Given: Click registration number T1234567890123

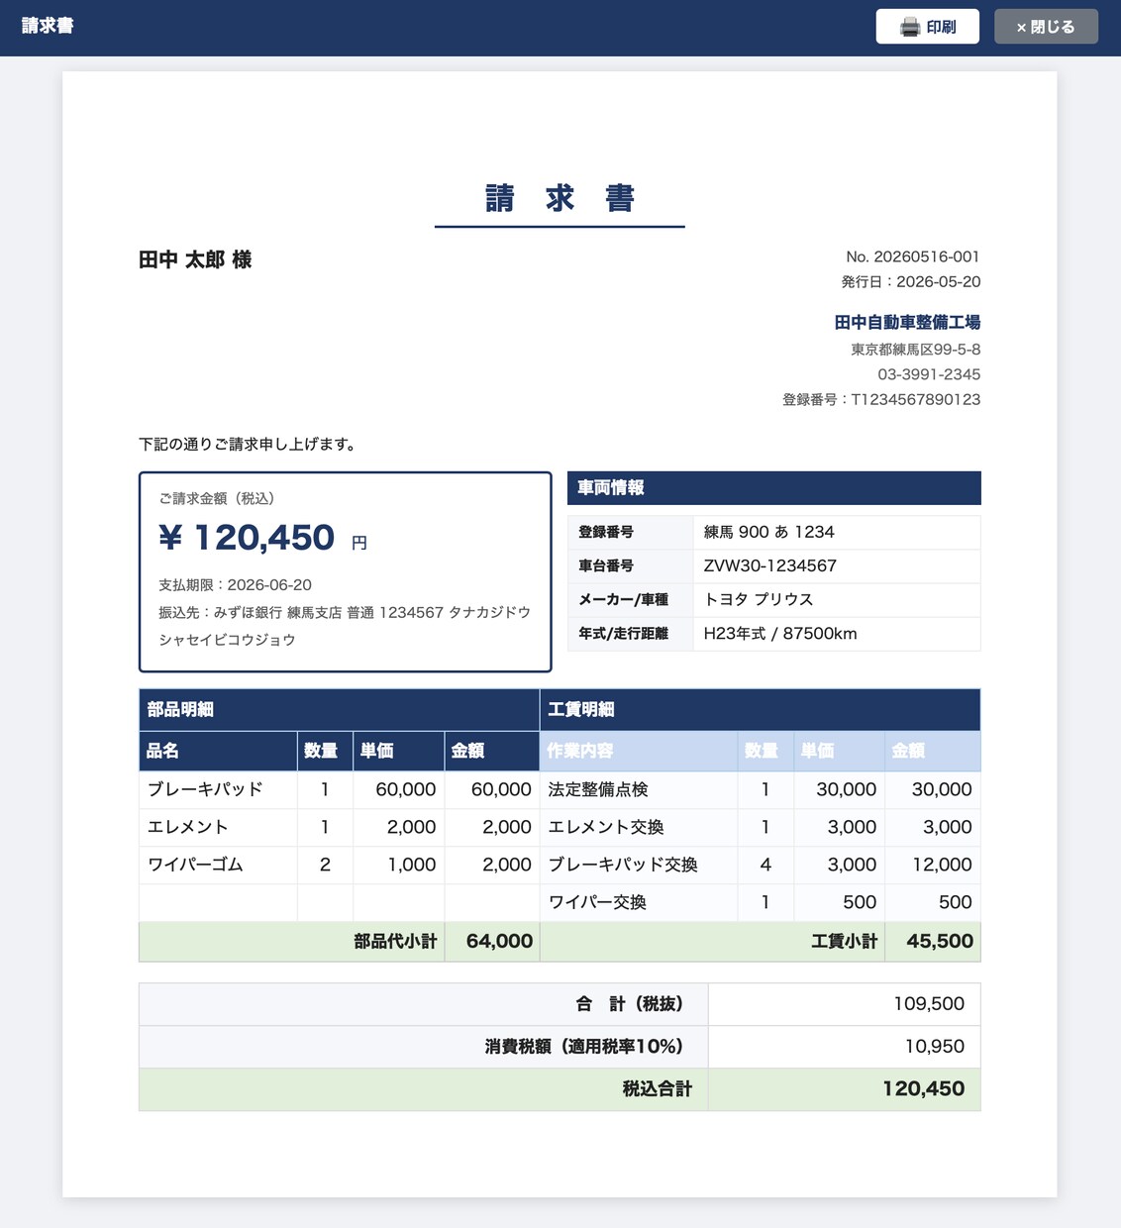Looking at the screenshot, I should click(x=916, y=399).
